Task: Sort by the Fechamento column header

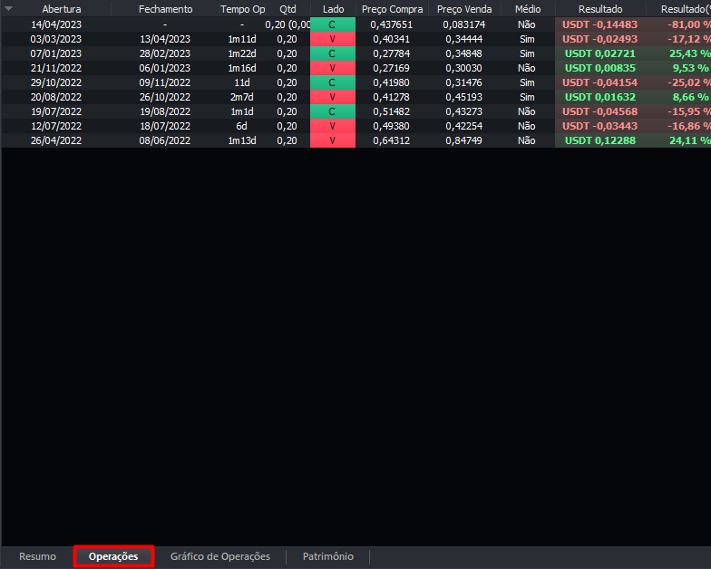Action: pyautogui.click(x=165, y=9)
